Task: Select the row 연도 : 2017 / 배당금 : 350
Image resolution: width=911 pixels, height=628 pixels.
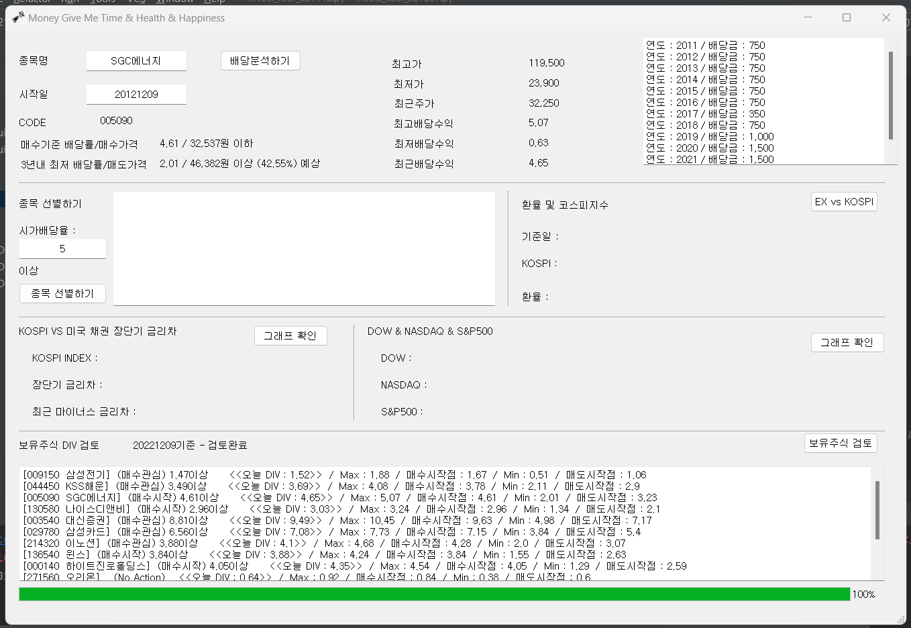Action: pyautogui.click(x=705, y=113)
